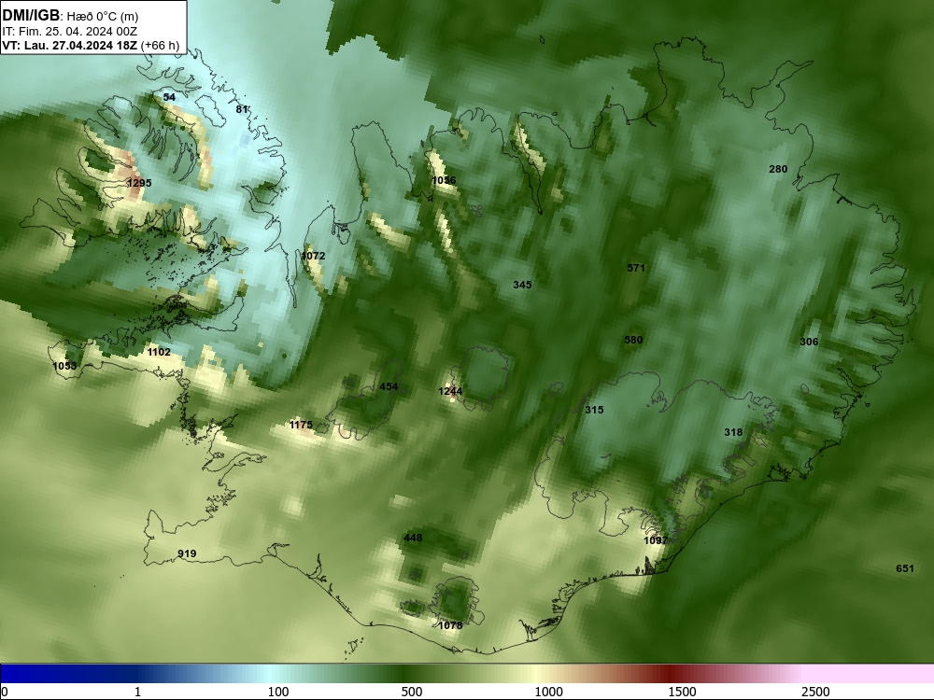
Task: Click the DMI/IGB title text
Action: [31, 16]
